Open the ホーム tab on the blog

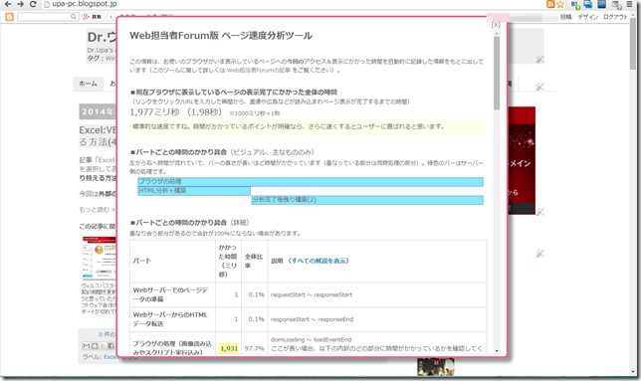[88, 84]
